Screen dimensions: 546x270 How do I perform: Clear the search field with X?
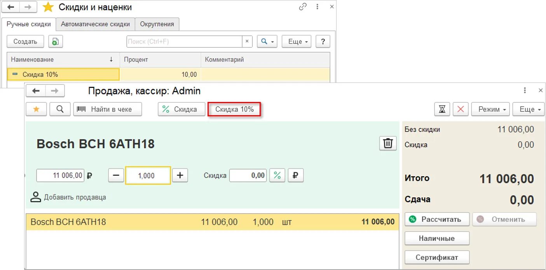pyautogui.click(x=248, y=42)
